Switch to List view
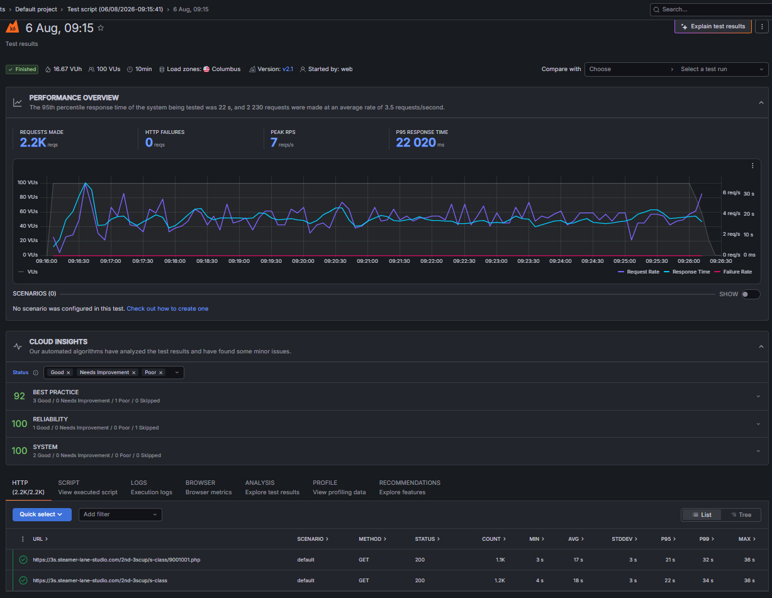Image resolution: width=772 pixels, height=598 pixels. (x=701, y=514)
